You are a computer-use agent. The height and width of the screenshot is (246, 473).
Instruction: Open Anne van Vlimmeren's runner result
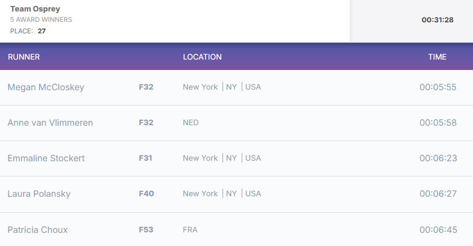click(50, 122)
